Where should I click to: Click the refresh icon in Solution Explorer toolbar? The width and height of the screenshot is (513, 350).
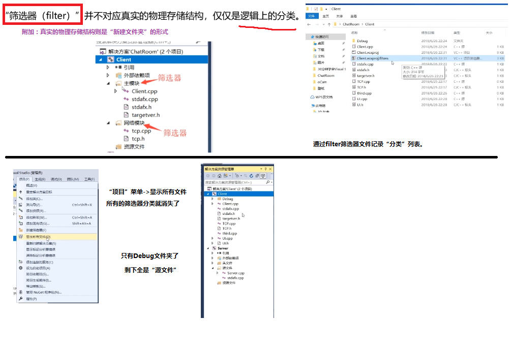[252, 176]
